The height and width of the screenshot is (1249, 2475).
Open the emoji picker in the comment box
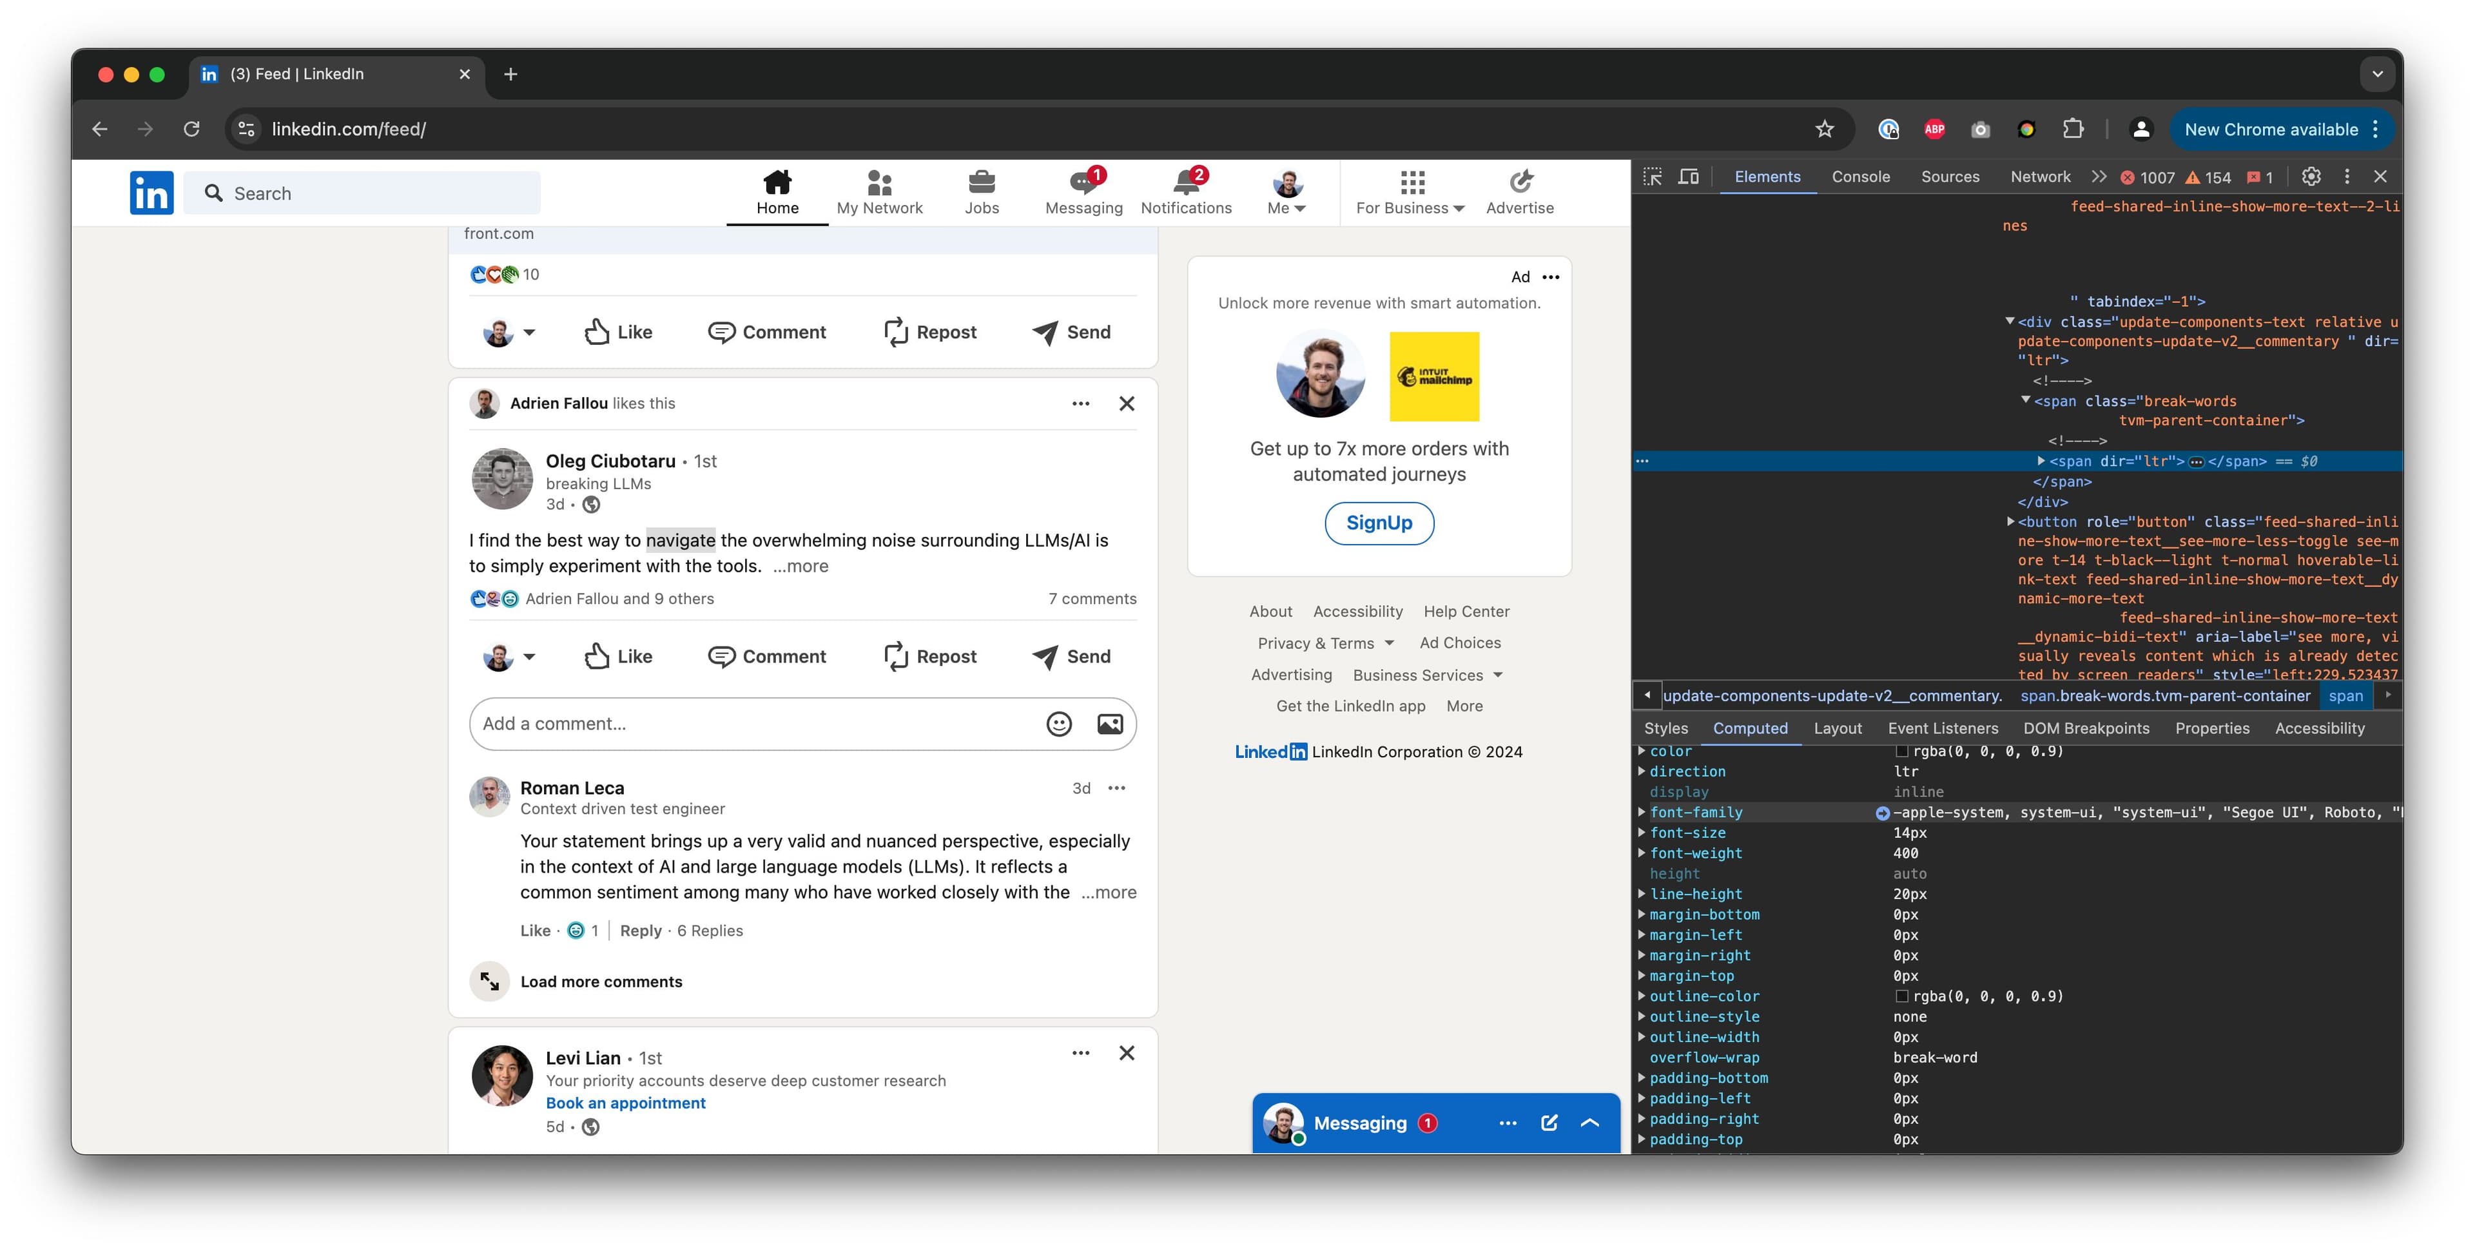click(x=1058, y=724)
